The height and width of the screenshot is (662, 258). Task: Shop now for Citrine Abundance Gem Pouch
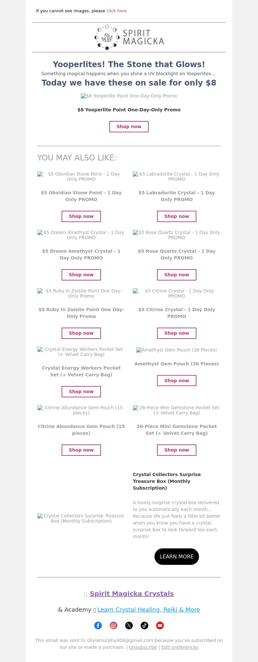81,450
